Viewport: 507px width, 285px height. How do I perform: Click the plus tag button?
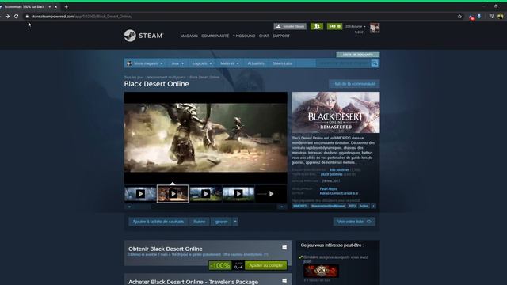(373, 206)
